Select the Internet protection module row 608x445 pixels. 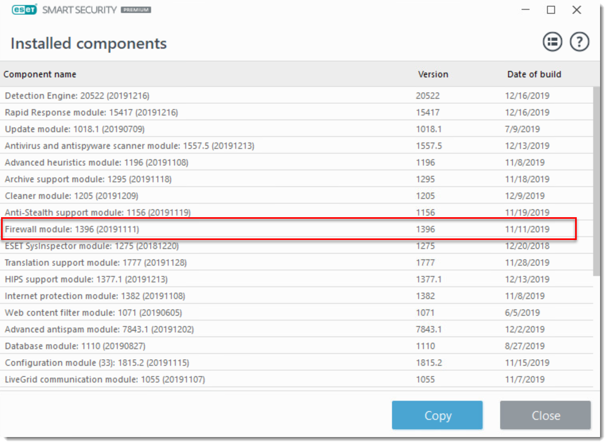pos(297,296)
